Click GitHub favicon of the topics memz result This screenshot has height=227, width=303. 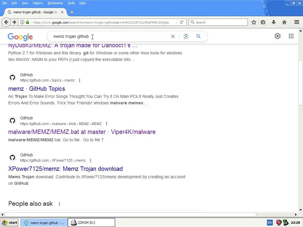[x=12, y=77]
